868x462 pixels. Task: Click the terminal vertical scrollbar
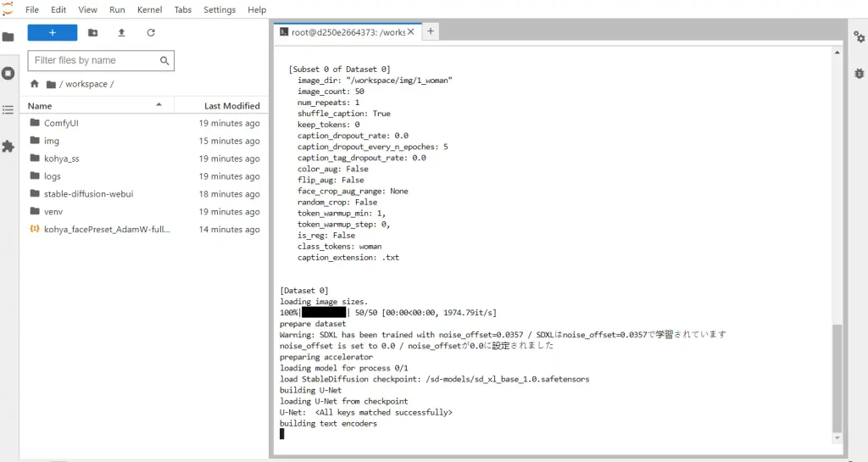[837, 377]
